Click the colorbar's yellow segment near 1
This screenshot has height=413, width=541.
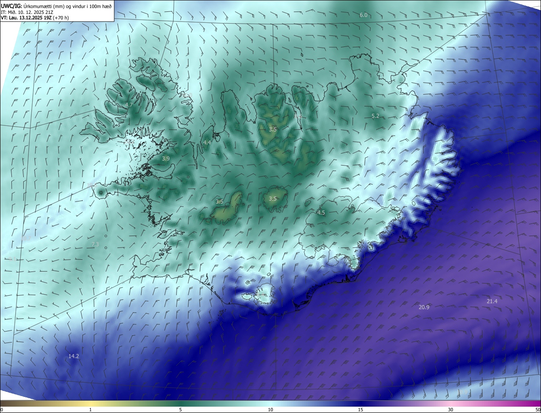(90, 403)
